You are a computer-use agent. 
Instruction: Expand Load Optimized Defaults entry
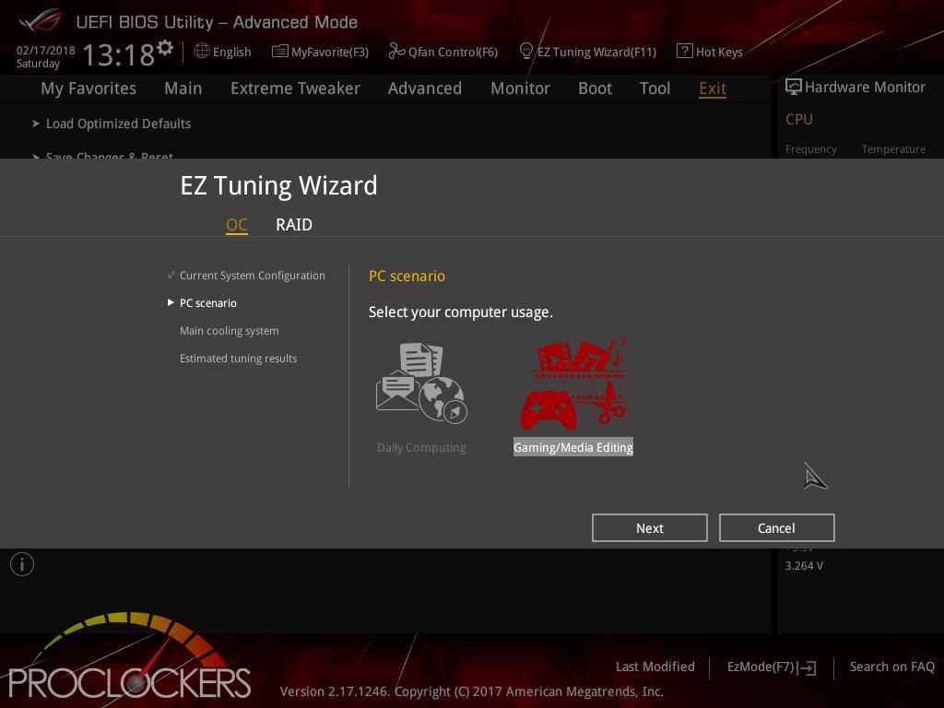112,124
